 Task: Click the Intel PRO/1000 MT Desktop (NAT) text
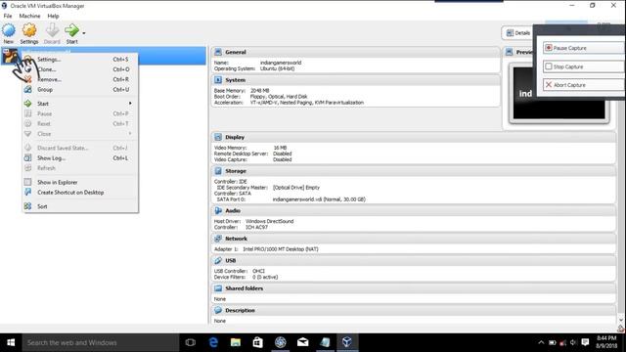coord(281,249)
